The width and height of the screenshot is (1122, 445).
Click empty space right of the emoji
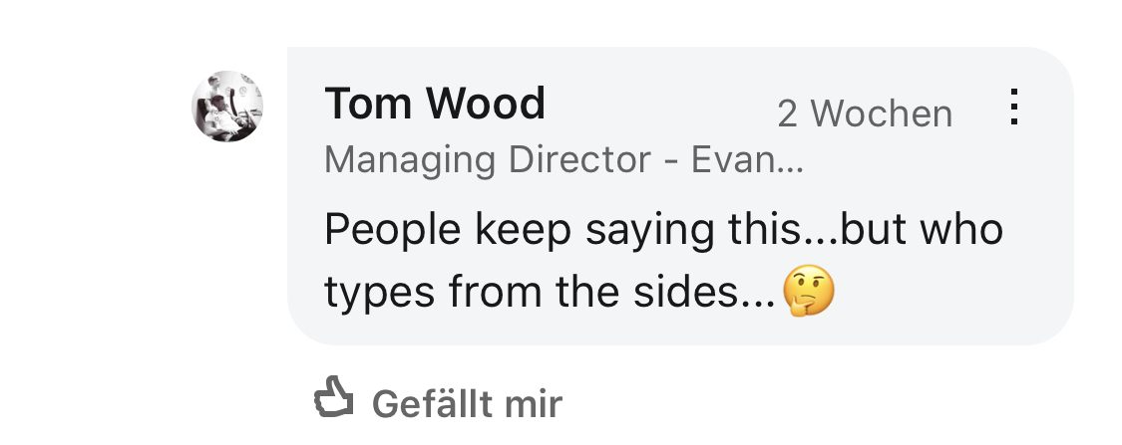click(947, 293)
